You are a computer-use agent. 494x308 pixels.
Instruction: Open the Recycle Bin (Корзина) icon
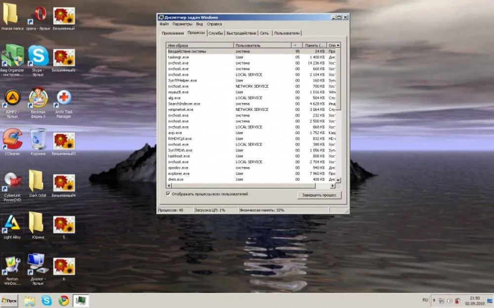coord(38,140)
